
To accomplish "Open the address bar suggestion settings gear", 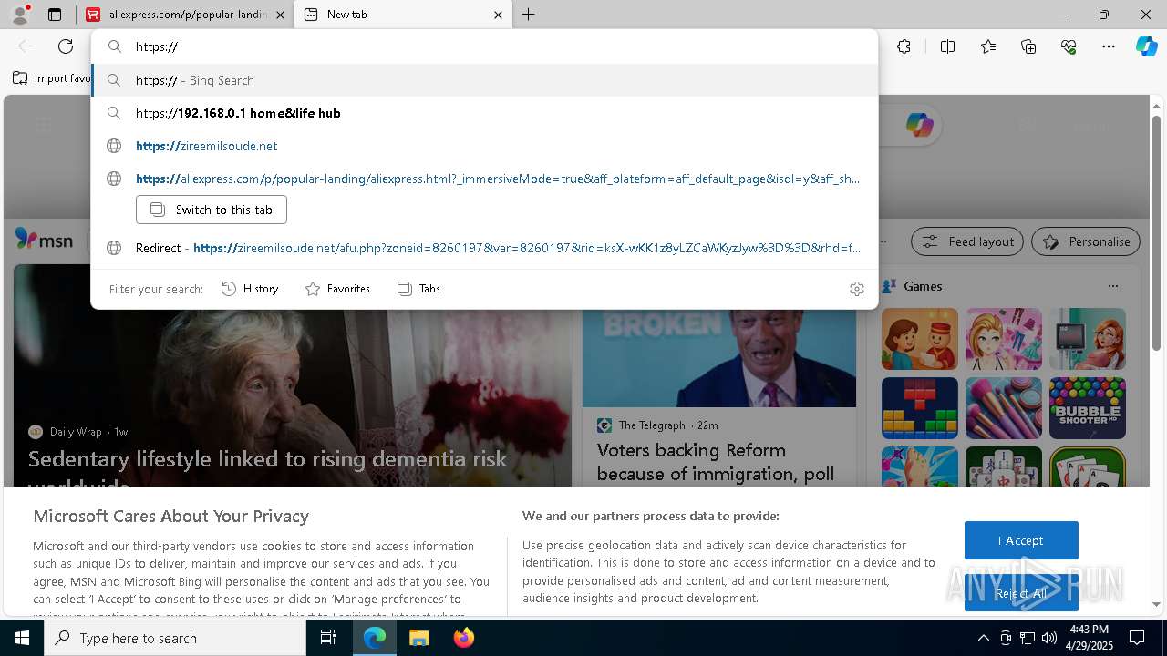I will pyautogui.click(x=856, y=289).
